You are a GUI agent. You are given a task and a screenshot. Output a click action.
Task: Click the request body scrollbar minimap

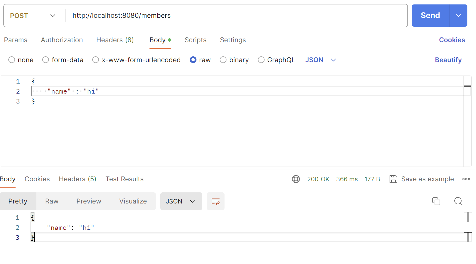pyautogui.click(x=467, y=121)
